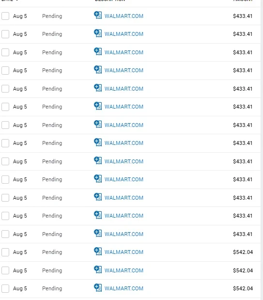
Task: Open the receipt icon in the second row from top
Action: pyautogui.click(x=98, y=33)
